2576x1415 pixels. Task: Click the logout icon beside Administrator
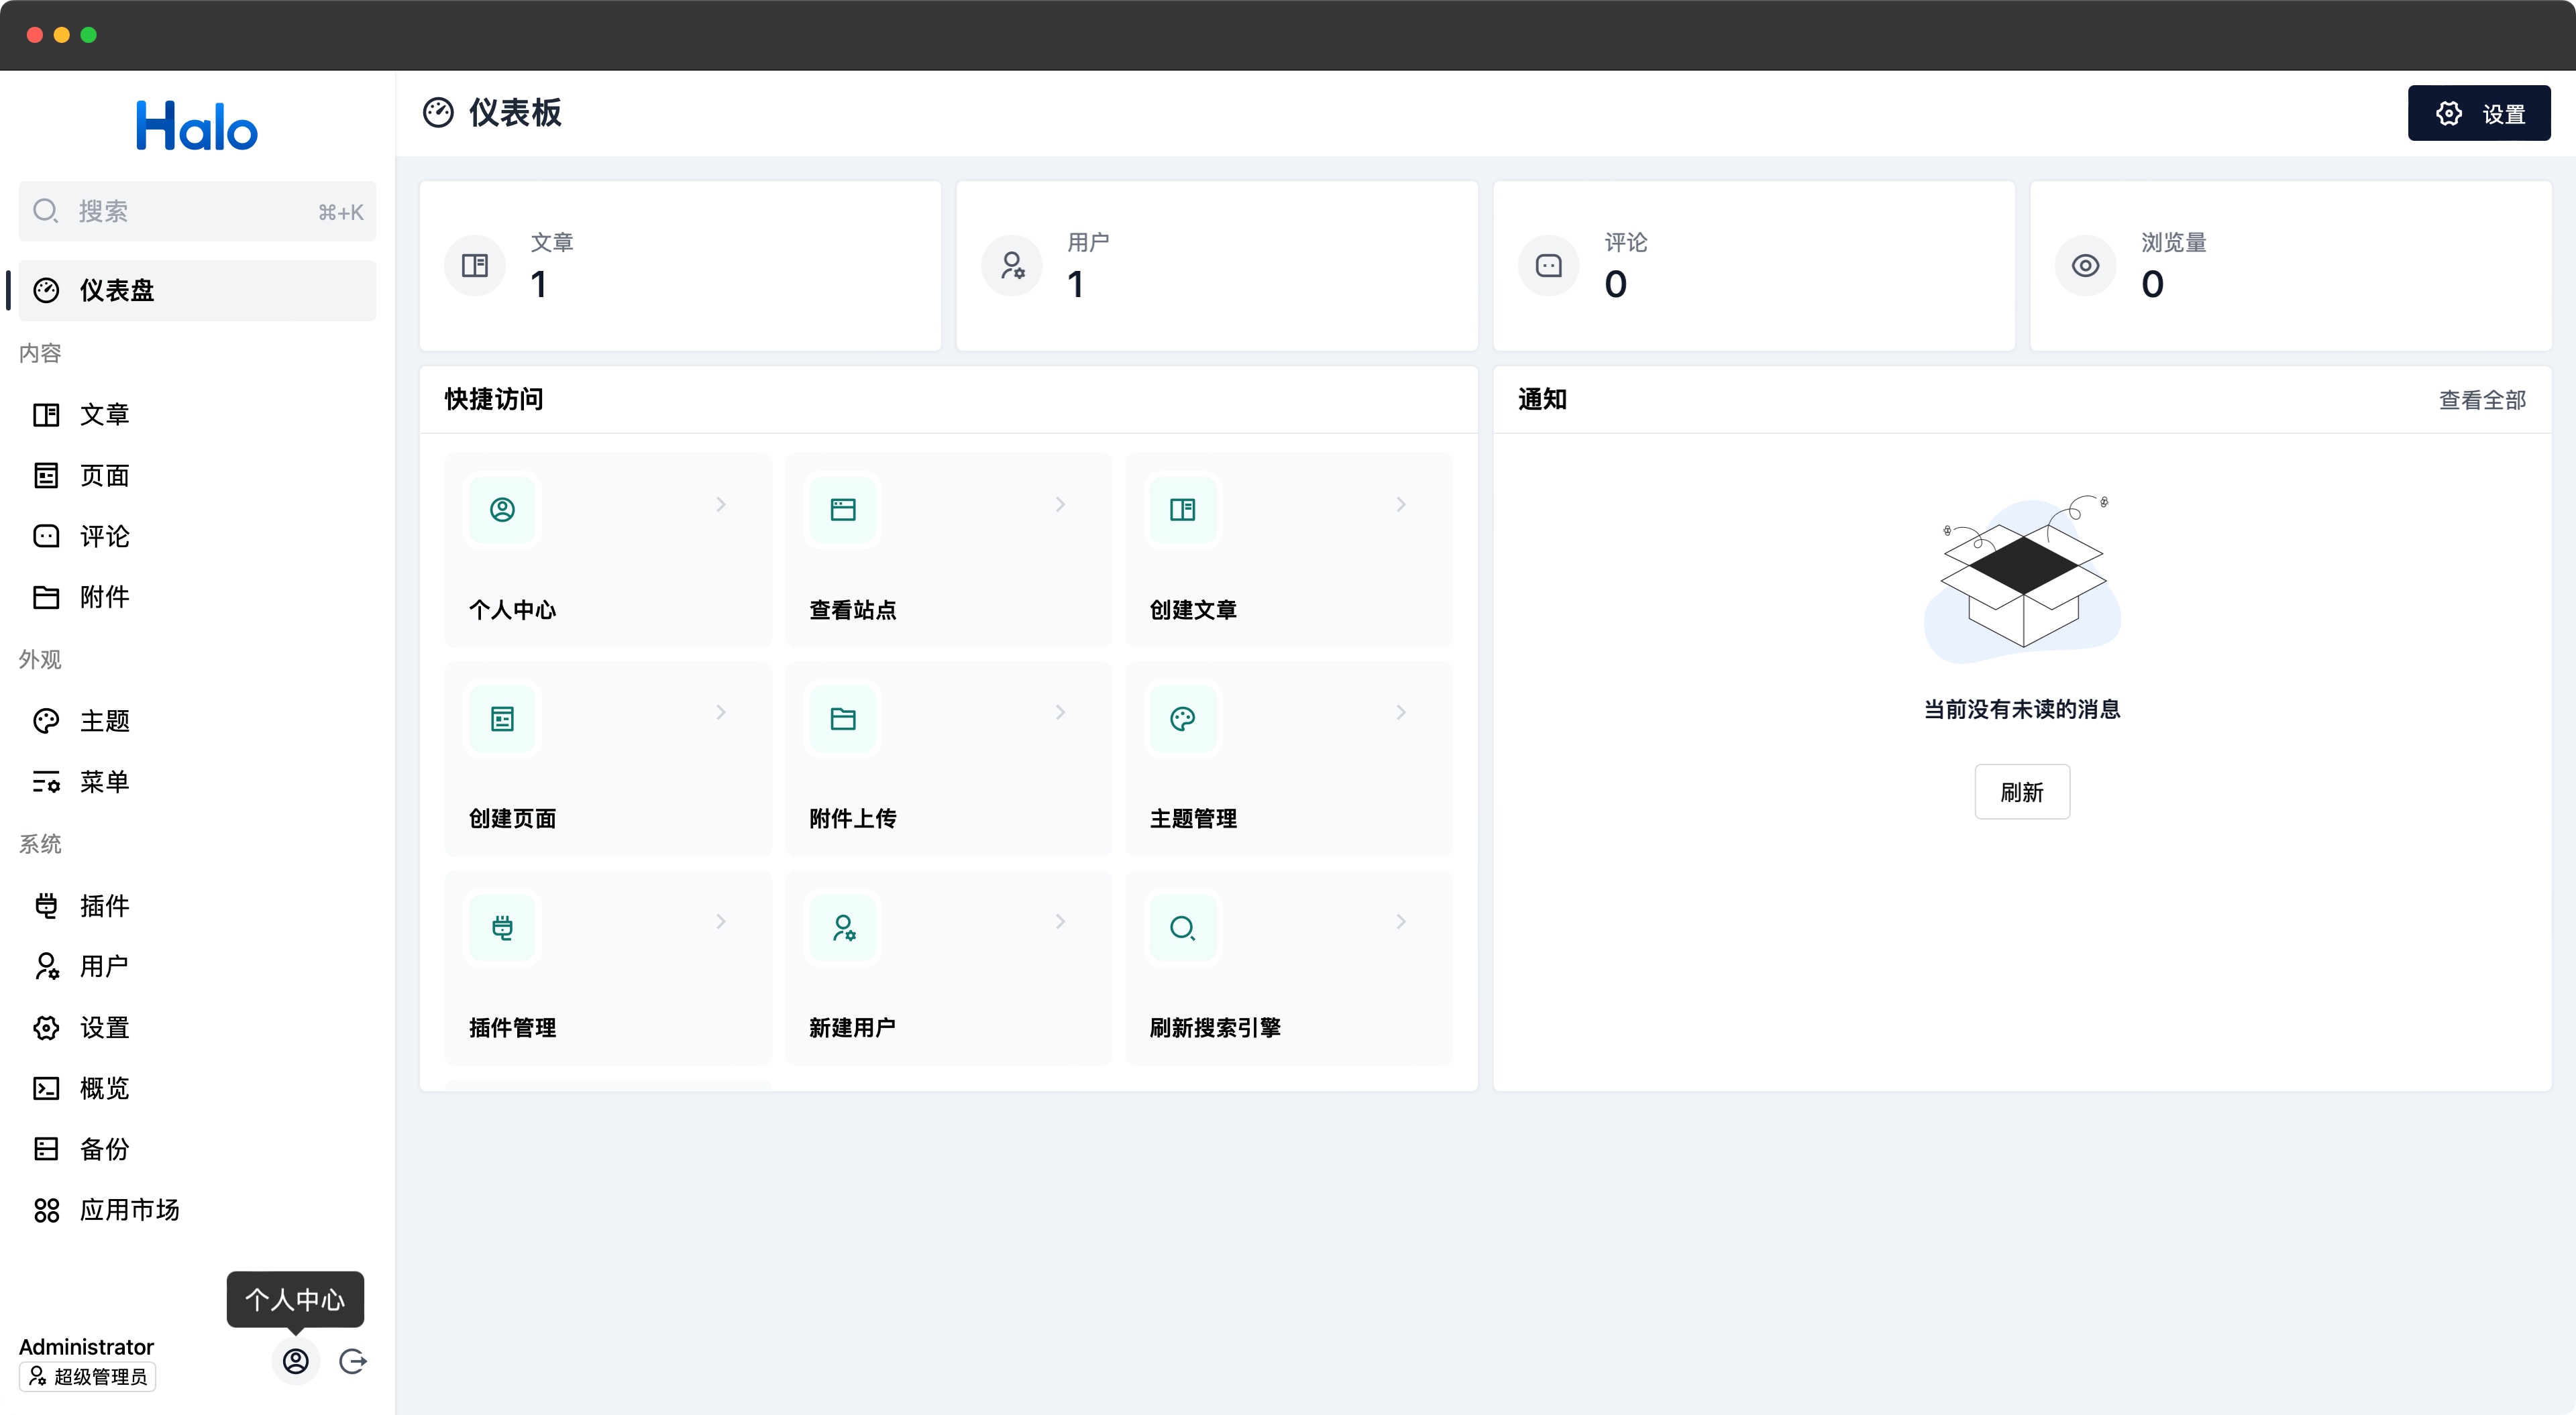tap(352, 1361)
